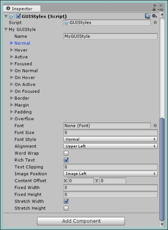Enable the Word Wrap checkbox

[x=66, y=153]
